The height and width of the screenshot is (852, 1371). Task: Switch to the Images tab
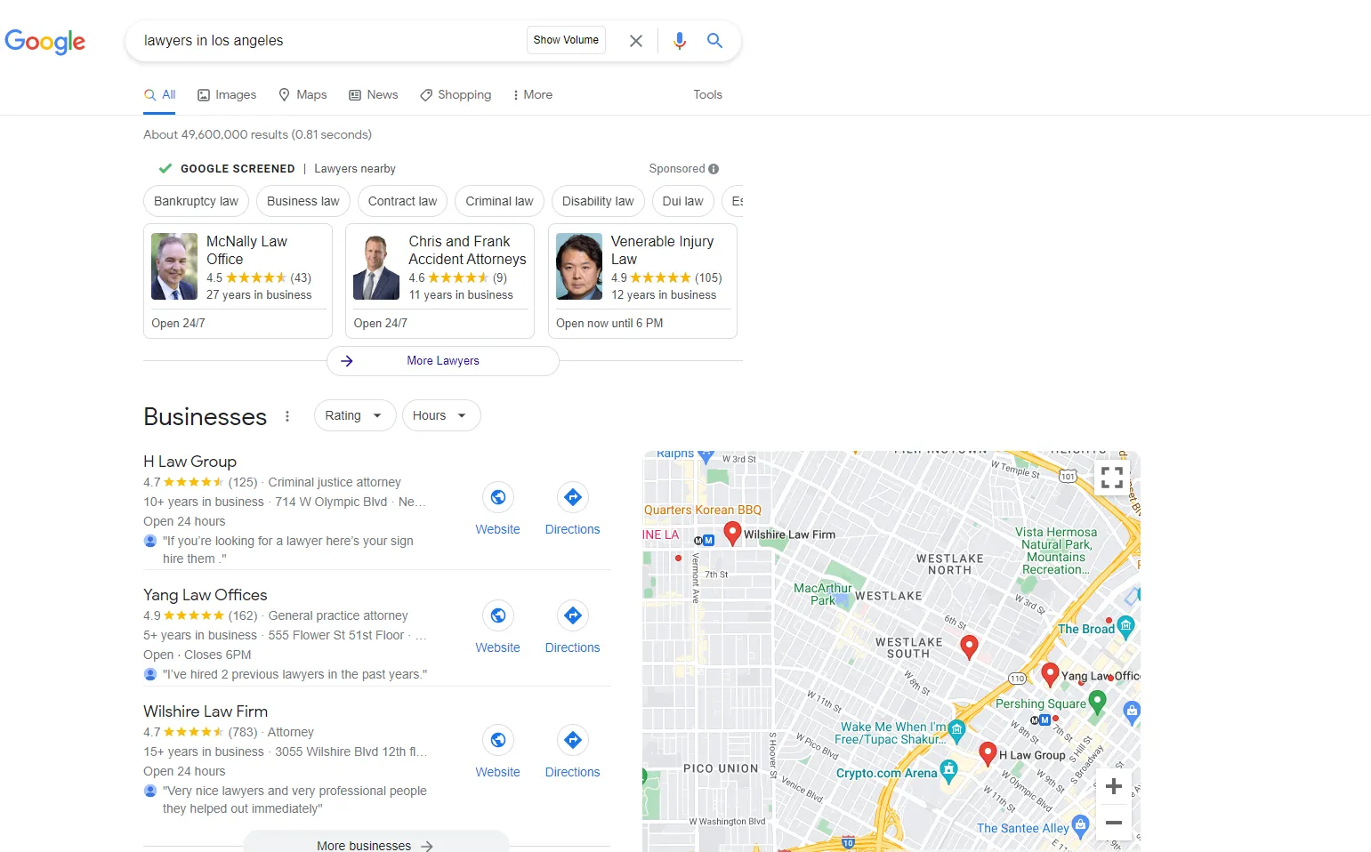tap(227, 95)
